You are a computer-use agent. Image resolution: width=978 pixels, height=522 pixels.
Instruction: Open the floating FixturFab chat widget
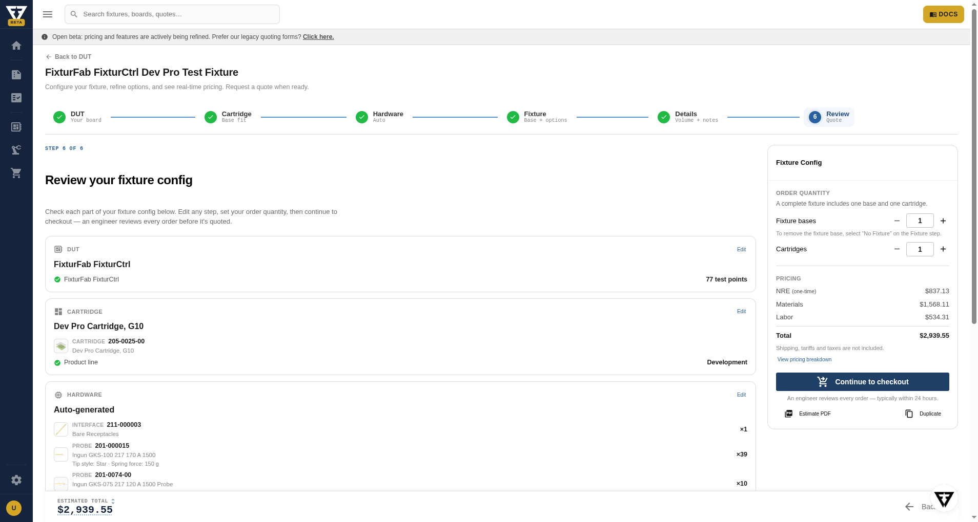[944, 498]
